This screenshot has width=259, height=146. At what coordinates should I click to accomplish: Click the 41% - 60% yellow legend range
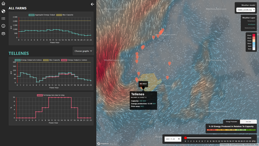(231, 130)
